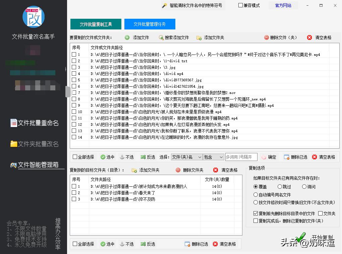The height and width of the screenshot is (254, 342).
Task: Click the 反选 icon below source file list
Action: pos(143,157)
